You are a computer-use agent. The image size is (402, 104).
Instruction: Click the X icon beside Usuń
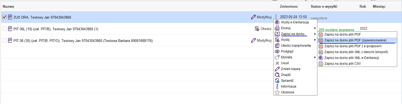pos(277,63)
